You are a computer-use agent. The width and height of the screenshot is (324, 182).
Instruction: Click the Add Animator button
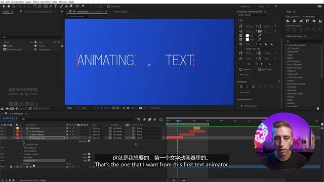pyautogui.click(x=249, y=106)
